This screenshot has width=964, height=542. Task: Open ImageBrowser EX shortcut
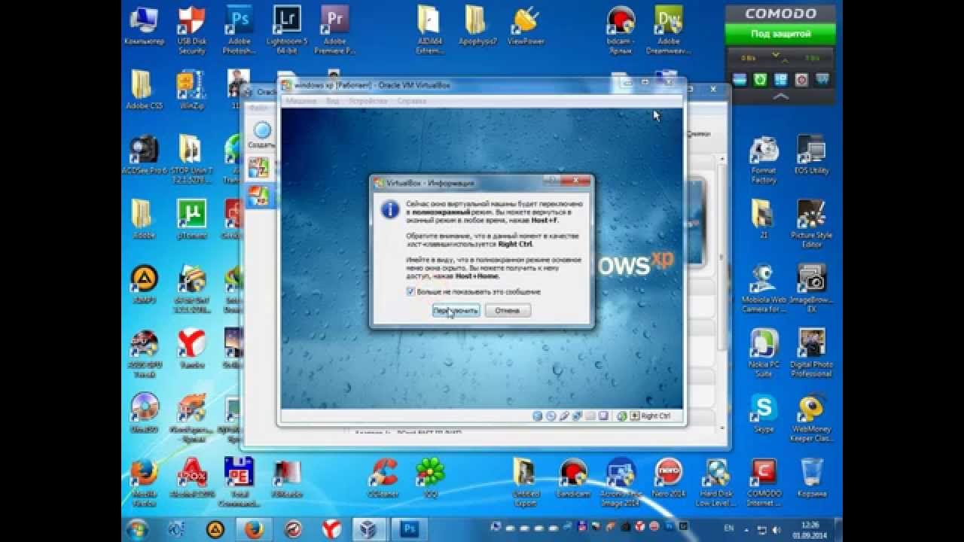[x=811, y=288]
